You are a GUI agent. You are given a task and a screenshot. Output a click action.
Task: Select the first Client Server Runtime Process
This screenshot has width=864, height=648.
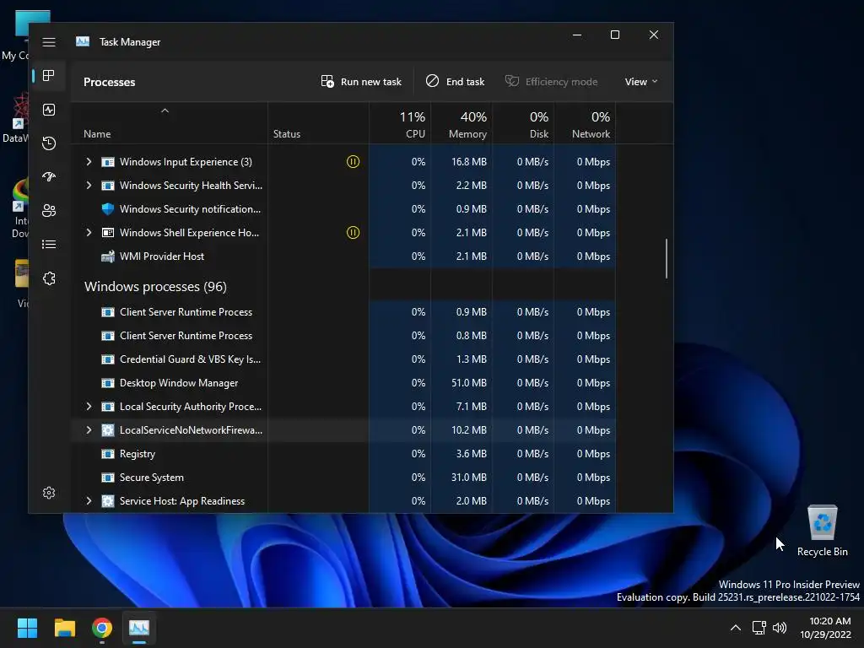tap(343, 312)
